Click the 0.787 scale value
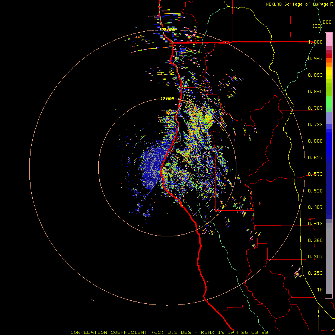This screenshot has height=335, width=335. [x=315, y=108]
